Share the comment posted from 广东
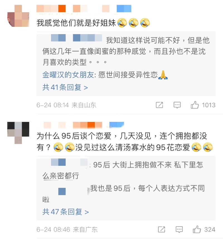The image size is (223, 239). pos(161,229)
